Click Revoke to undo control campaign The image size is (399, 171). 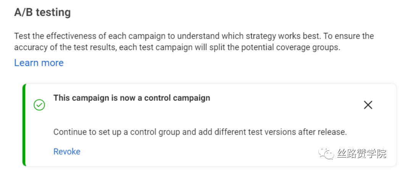(x=67, y=152)
